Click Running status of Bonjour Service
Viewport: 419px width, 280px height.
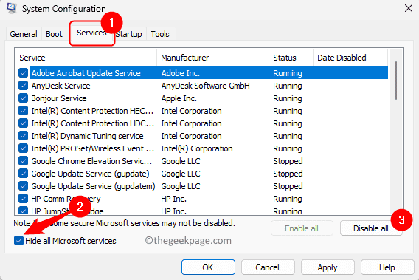(x=288, y=98)
